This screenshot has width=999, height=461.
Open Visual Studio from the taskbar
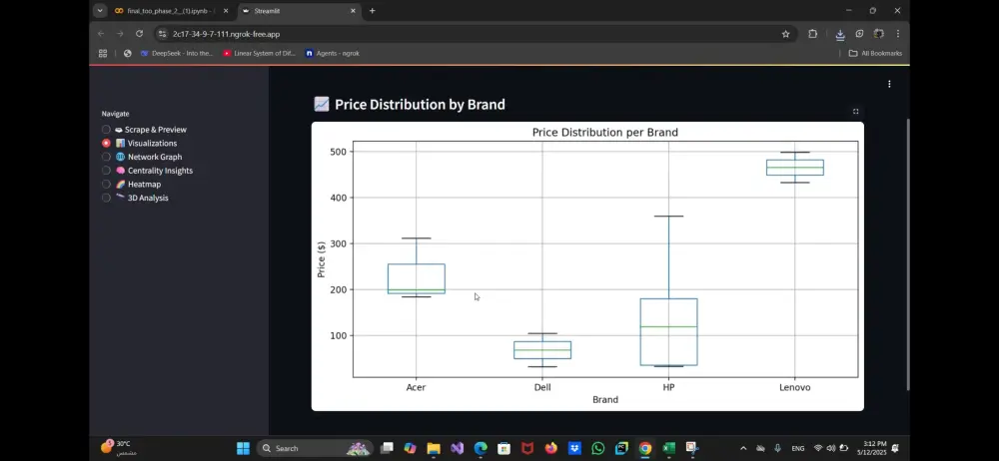(x=457, y=448)
